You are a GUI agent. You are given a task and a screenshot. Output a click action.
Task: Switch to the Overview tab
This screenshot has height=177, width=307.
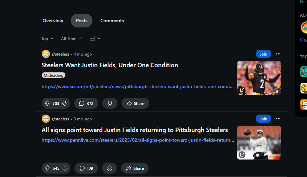[53, 21]
